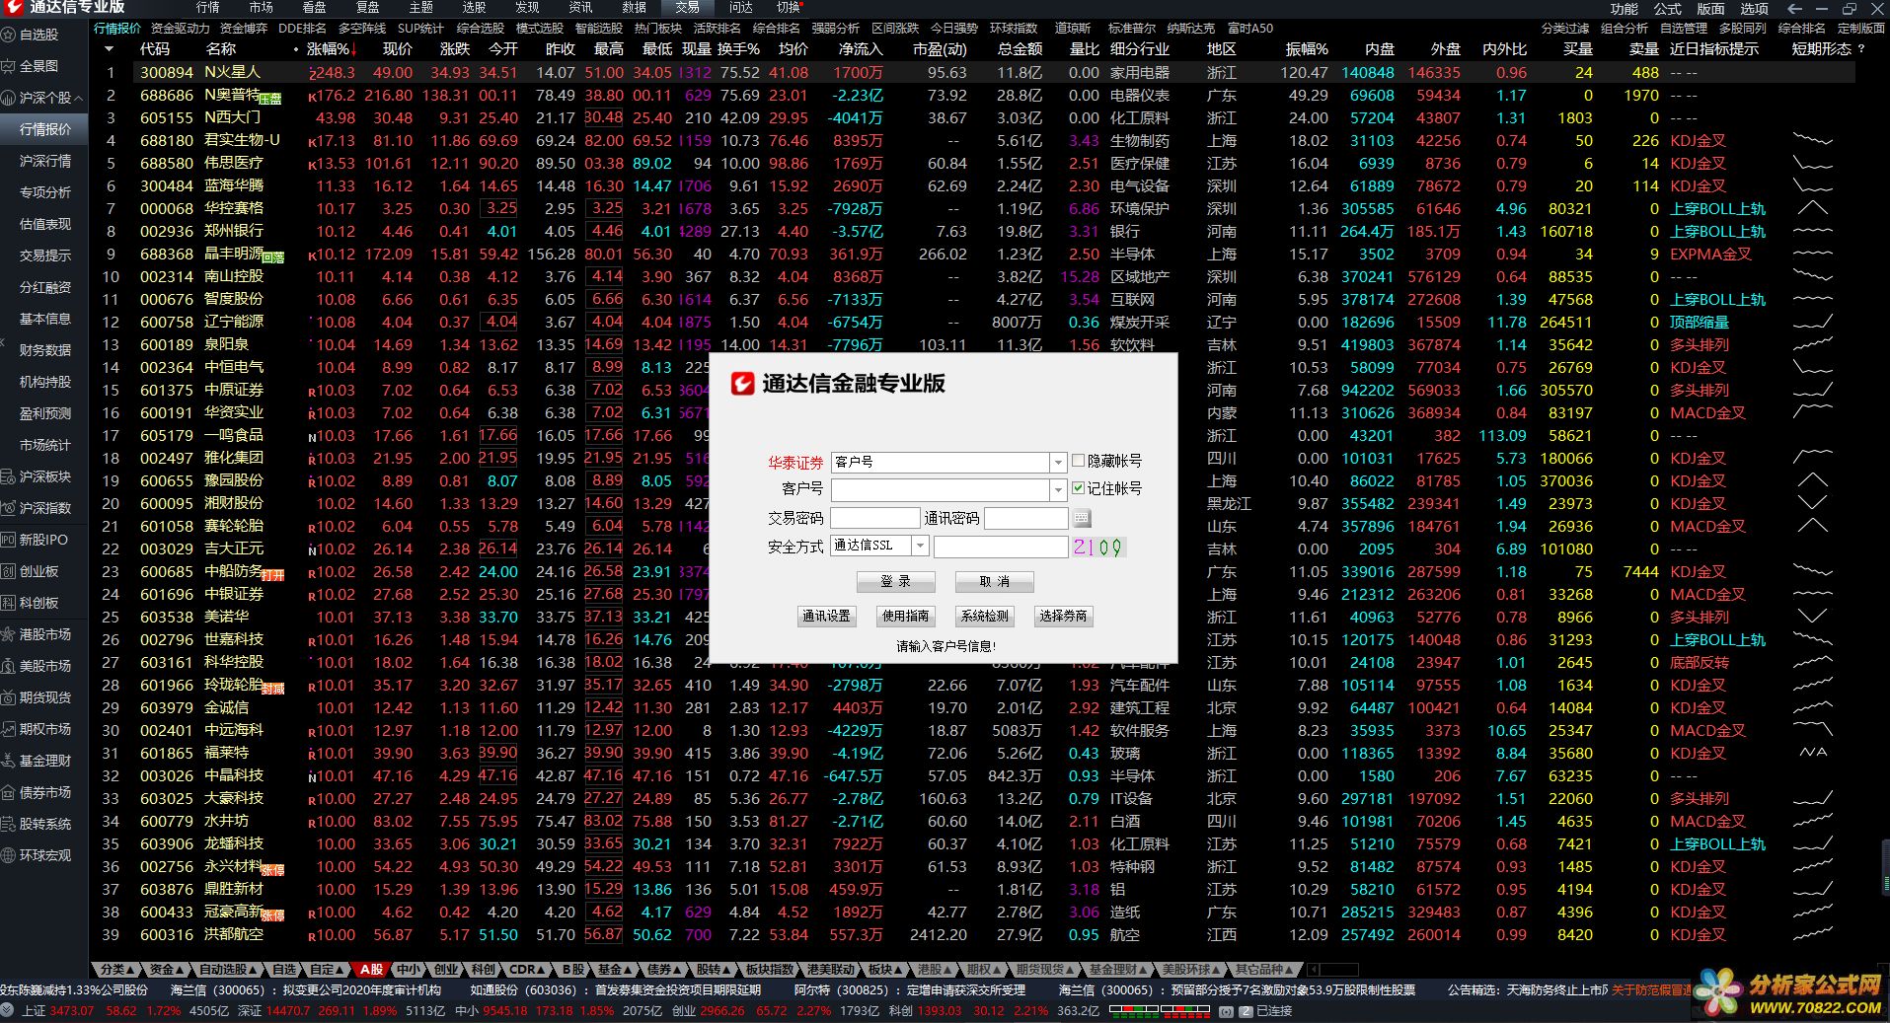Screen dimensions: 1890x1023
Task: Open 沪深板块 in the left sidebar
Action: pos(45,476)
